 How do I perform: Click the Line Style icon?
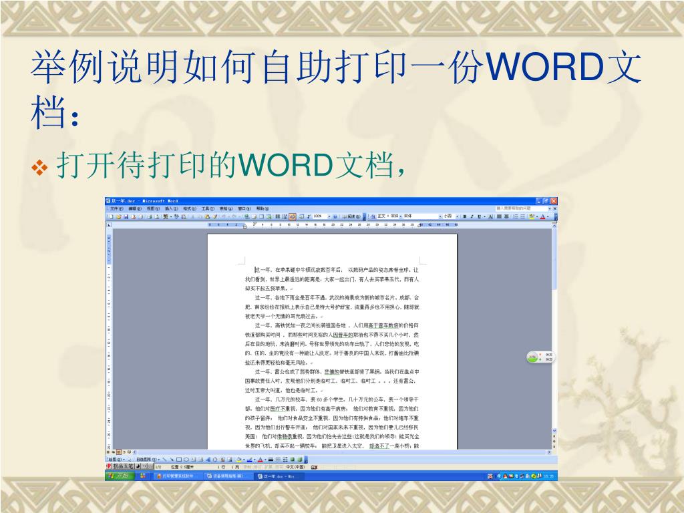(271, 460)
